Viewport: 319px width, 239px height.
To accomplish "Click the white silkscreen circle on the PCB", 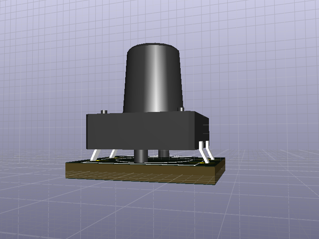I will tap(154, 160).
